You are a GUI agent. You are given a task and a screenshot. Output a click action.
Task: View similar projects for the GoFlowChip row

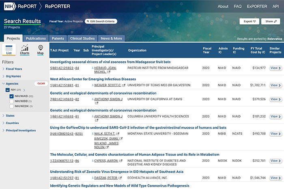(275, 134)
